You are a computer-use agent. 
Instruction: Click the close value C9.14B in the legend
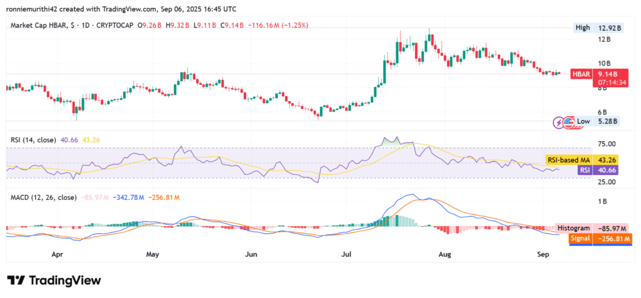point(232,26)
